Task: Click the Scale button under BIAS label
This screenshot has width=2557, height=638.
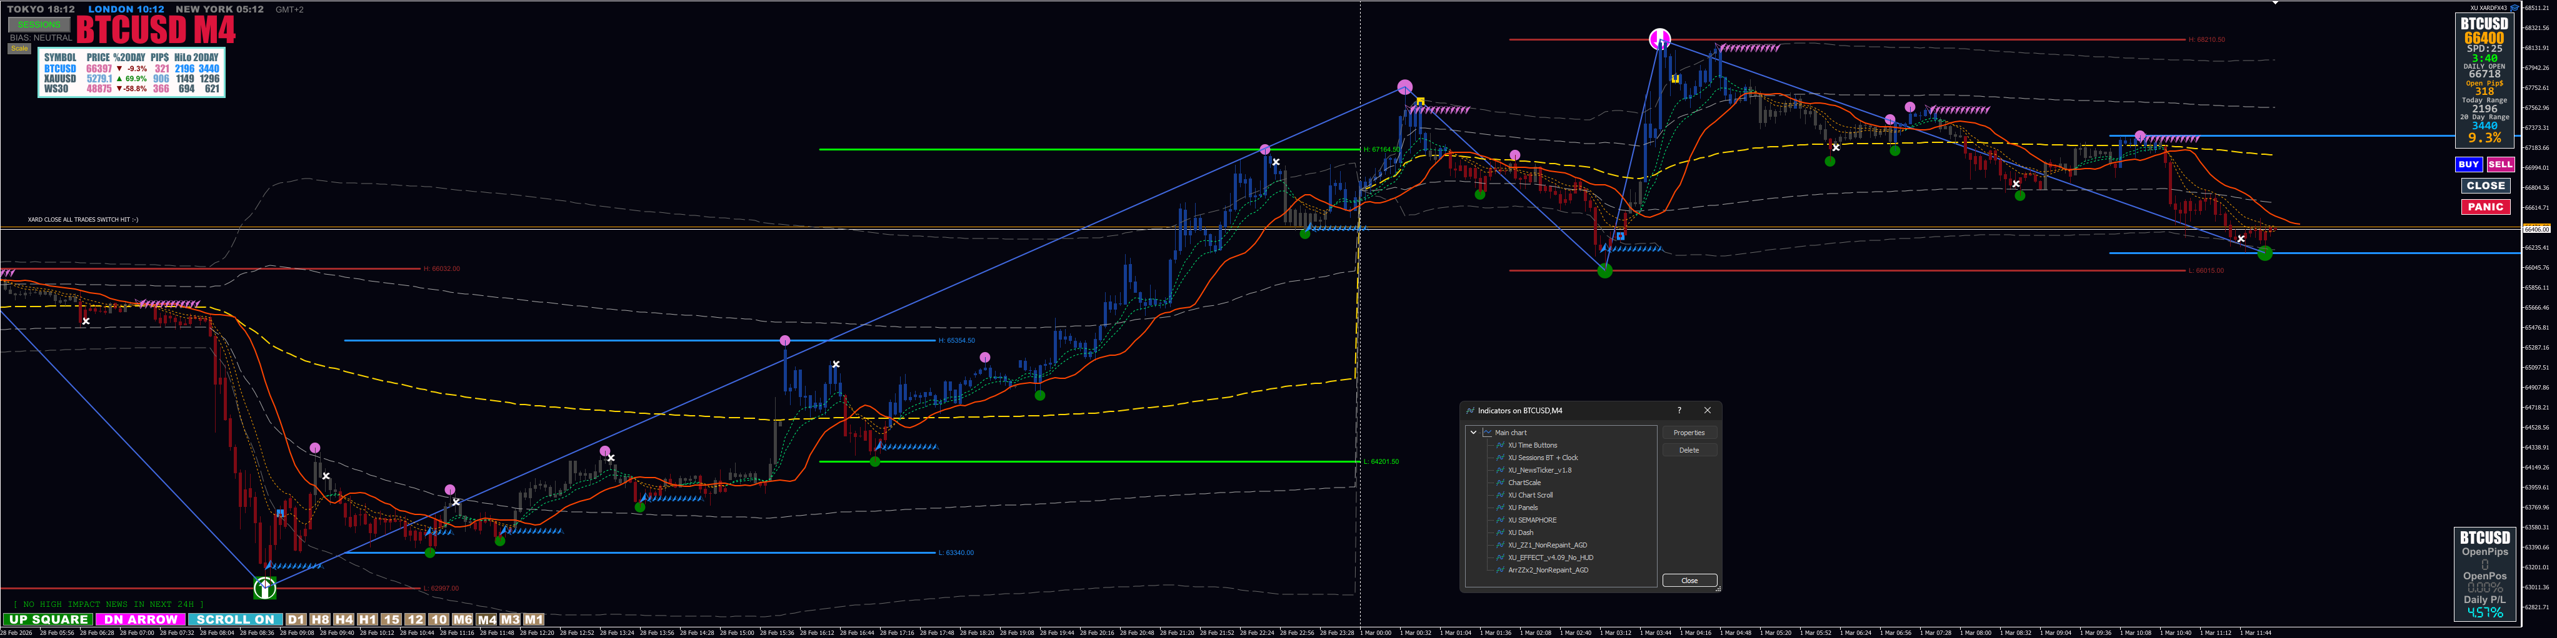Action: [19, 49]
